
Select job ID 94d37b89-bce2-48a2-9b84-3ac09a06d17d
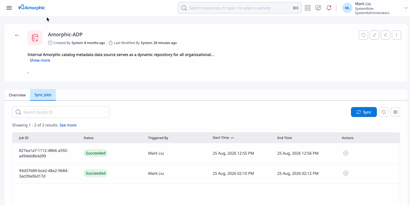(x=44, y=173)
